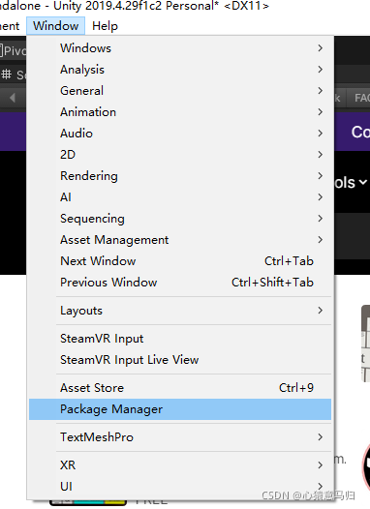Screen dimensions: 370x509
Task: Open Asset Store from Window menu
Action: [180, 388]
